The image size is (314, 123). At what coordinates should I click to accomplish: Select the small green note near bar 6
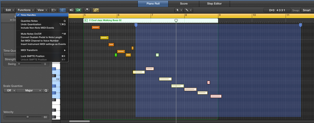point(116,55)
